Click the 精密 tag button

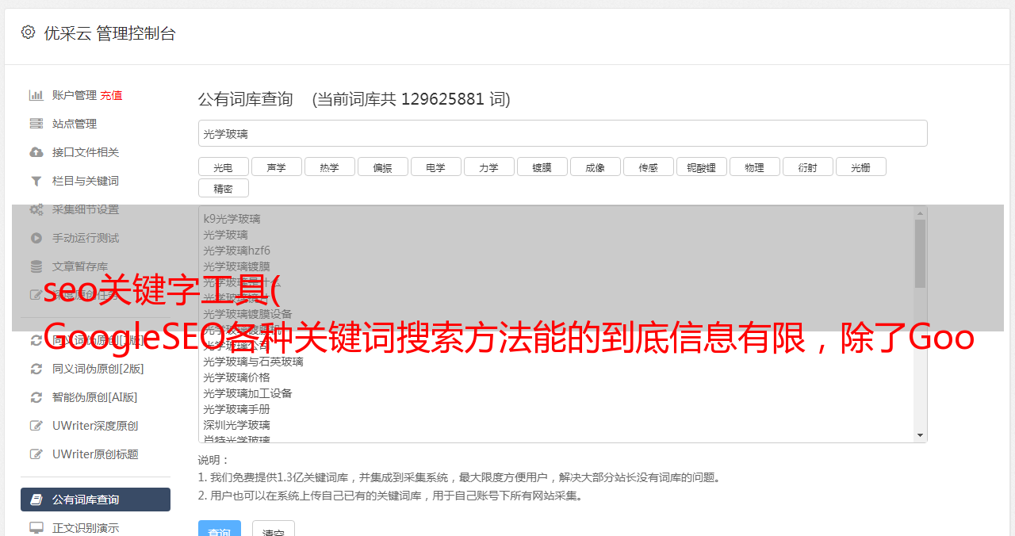224,189
